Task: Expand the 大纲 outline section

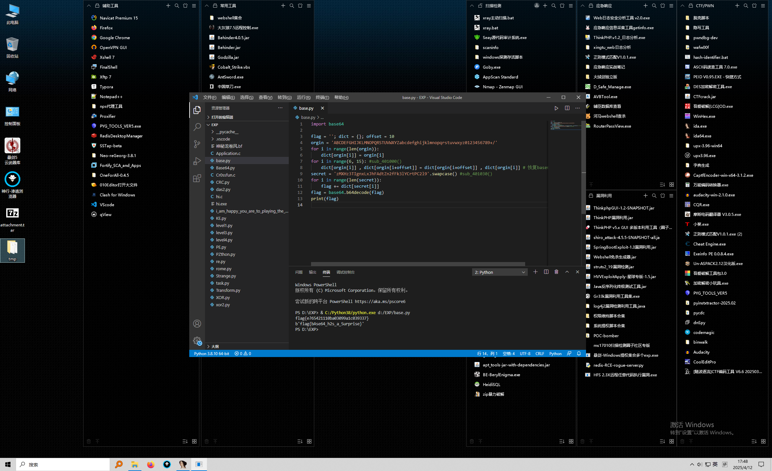Action: (215, 346)
